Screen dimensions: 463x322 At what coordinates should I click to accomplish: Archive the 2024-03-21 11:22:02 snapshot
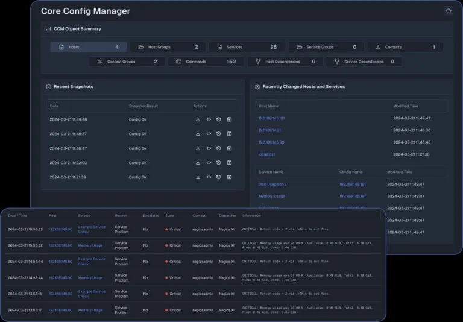click(229, 163)
